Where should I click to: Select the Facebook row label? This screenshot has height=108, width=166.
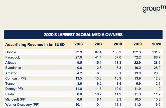(13, 57)
